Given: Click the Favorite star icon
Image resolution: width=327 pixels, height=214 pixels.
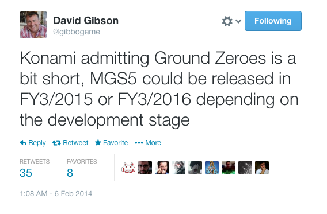Looking at the screenshot, I should (x=98, y=142).
